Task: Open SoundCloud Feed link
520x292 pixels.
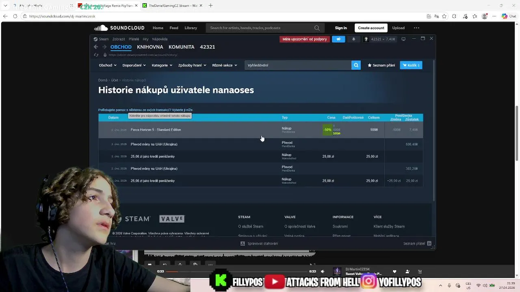Action: (174, 28)
